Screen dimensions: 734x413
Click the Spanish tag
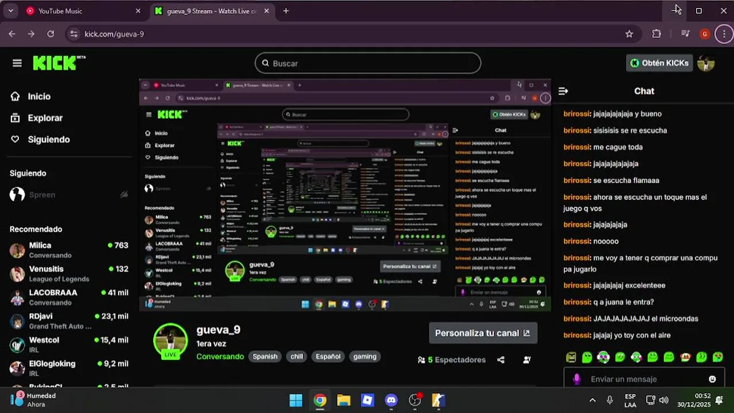tap(265, 356)
